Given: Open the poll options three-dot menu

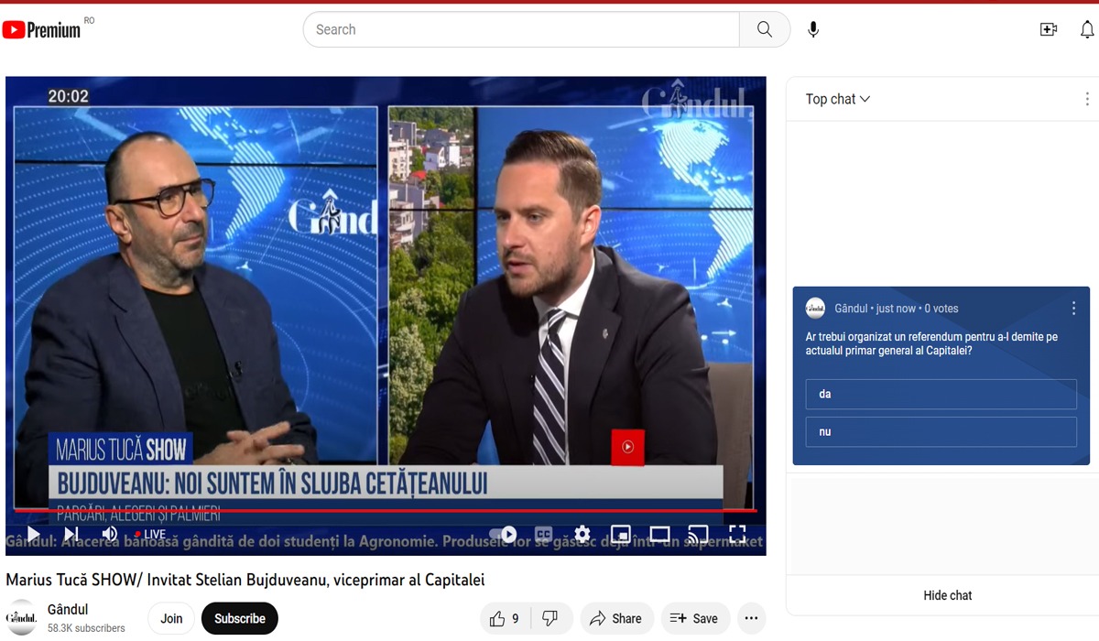Looking at the screenshot, I should 1073,309.
